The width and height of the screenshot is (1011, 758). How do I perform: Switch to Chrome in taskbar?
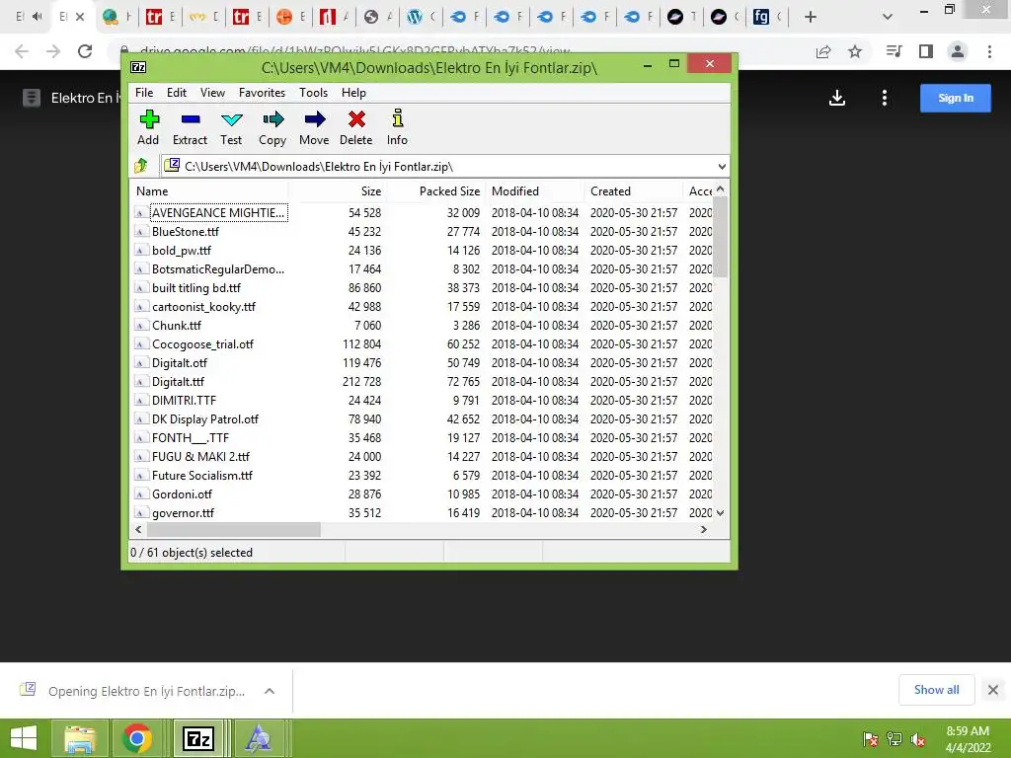(x=136, y=738)
